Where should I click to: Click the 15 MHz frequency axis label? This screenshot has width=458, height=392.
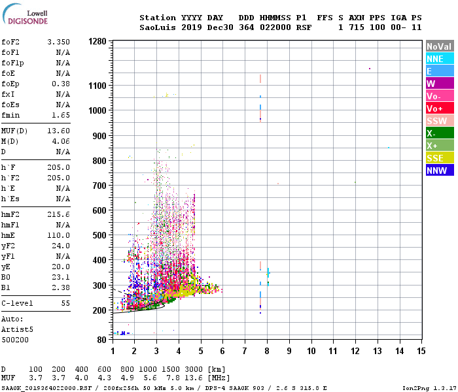(x=421, y=351)
